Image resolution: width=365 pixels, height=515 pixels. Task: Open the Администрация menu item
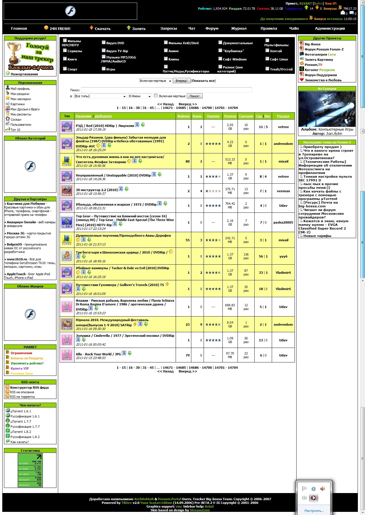point(330,29)
